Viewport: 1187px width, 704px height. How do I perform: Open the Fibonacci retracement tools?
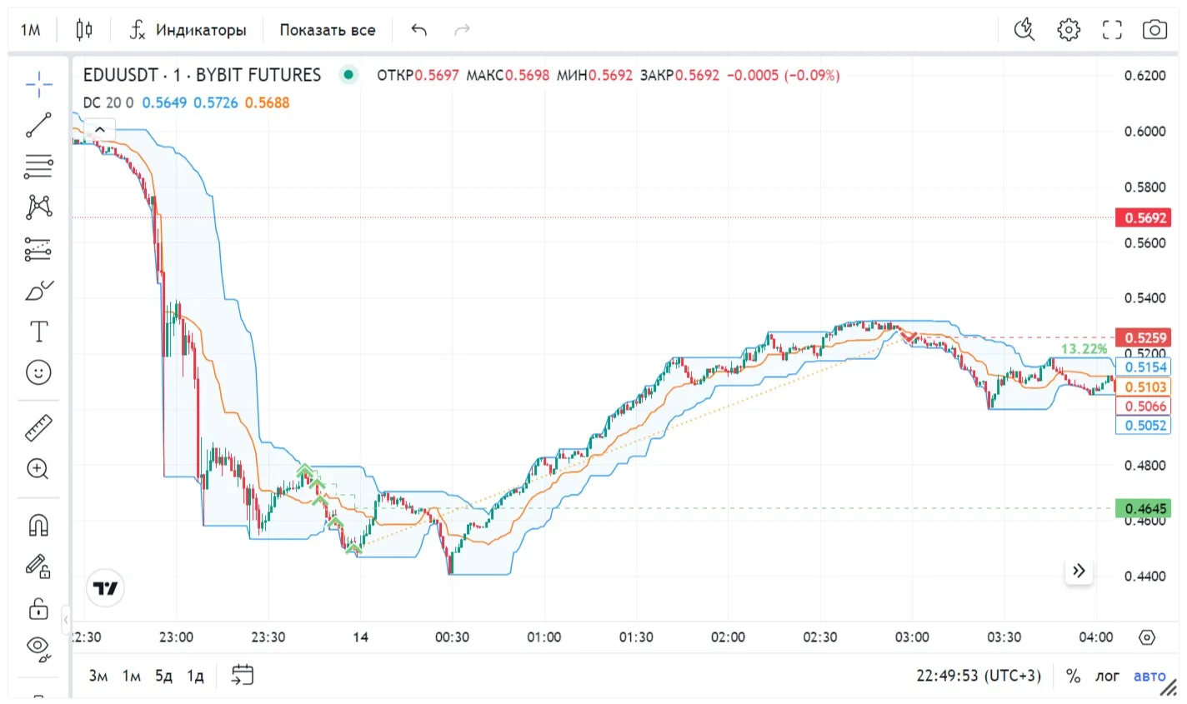[38, 166]
